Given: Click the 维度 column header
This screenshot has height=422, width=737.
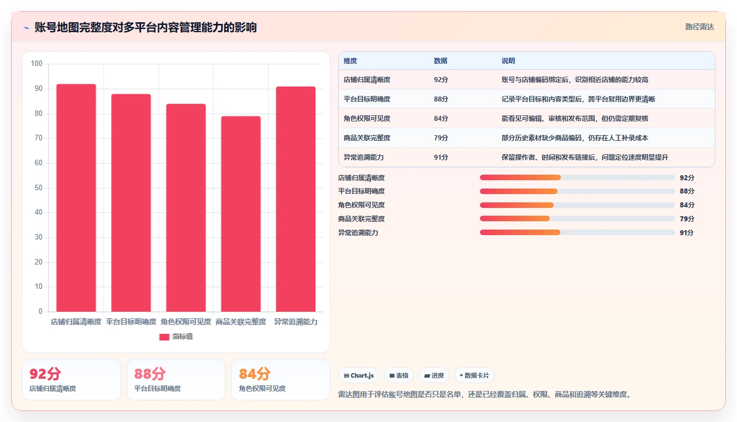Looking at the screenshot, I should click(x=350, y=60).
